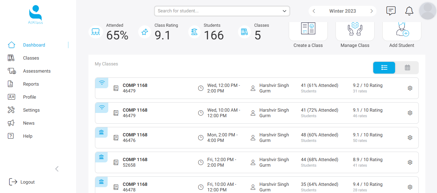The image size is (437, 193).
Task: Switch to list view of classes
Action: (384, 68)
